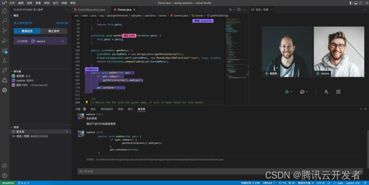
Task: Toggle primary sidebar layout icon
Action: tap(351, 3)
